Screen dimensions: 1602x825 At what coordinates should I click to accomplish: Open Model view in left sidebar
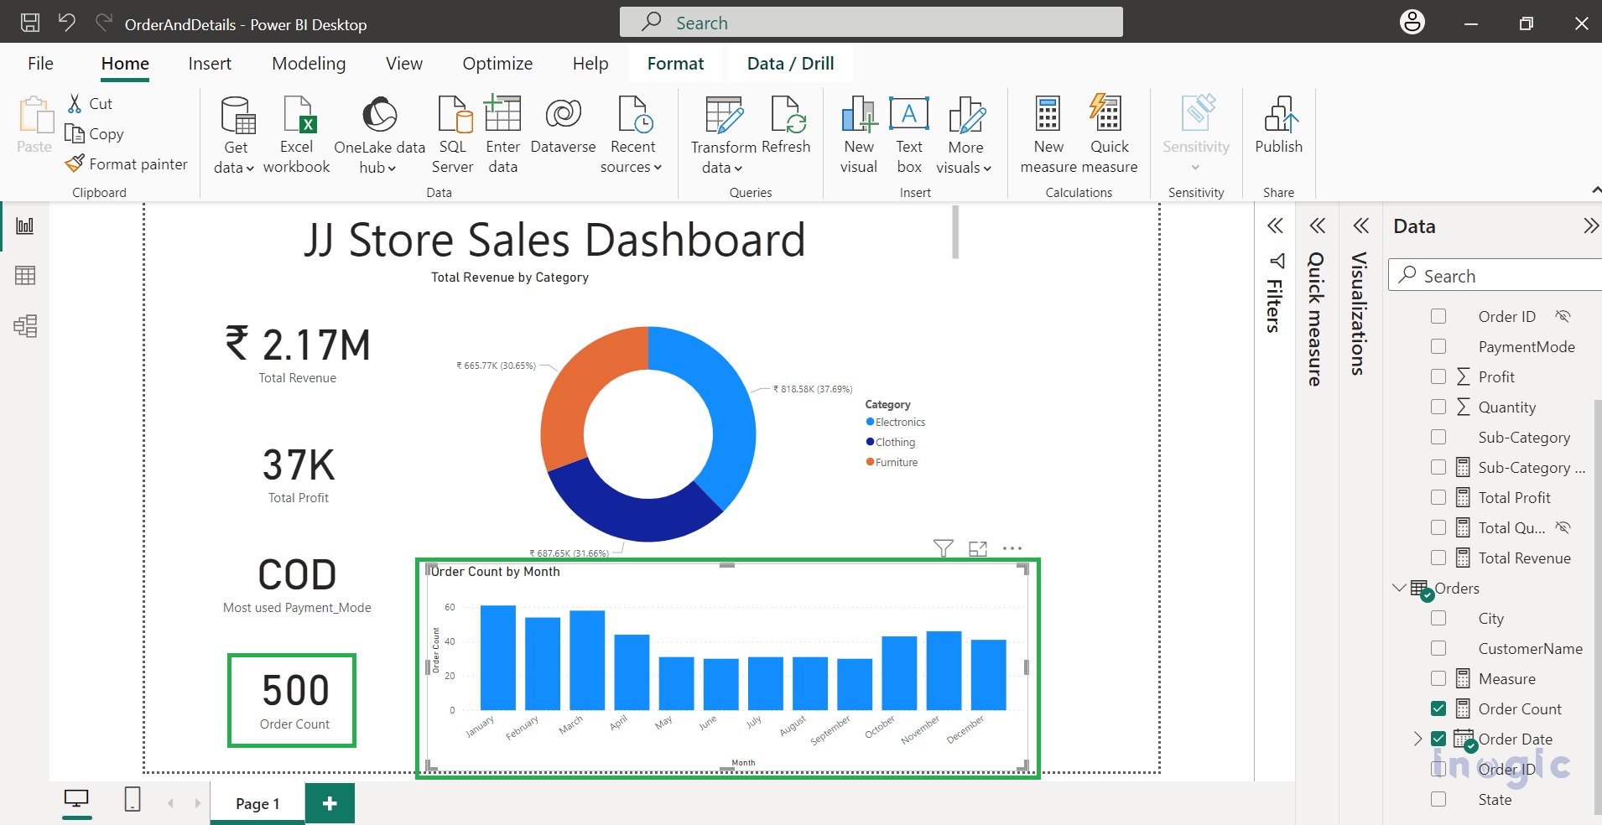(x=25, y=326)
